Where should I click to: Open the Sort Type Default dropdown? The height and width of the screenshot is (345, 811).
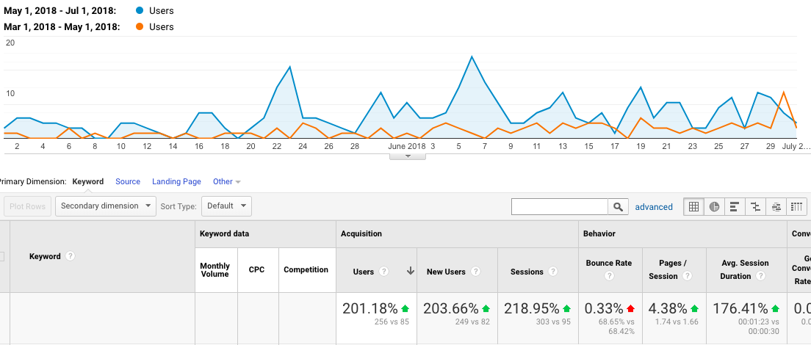pyautogui.click(x=226, y=206)
